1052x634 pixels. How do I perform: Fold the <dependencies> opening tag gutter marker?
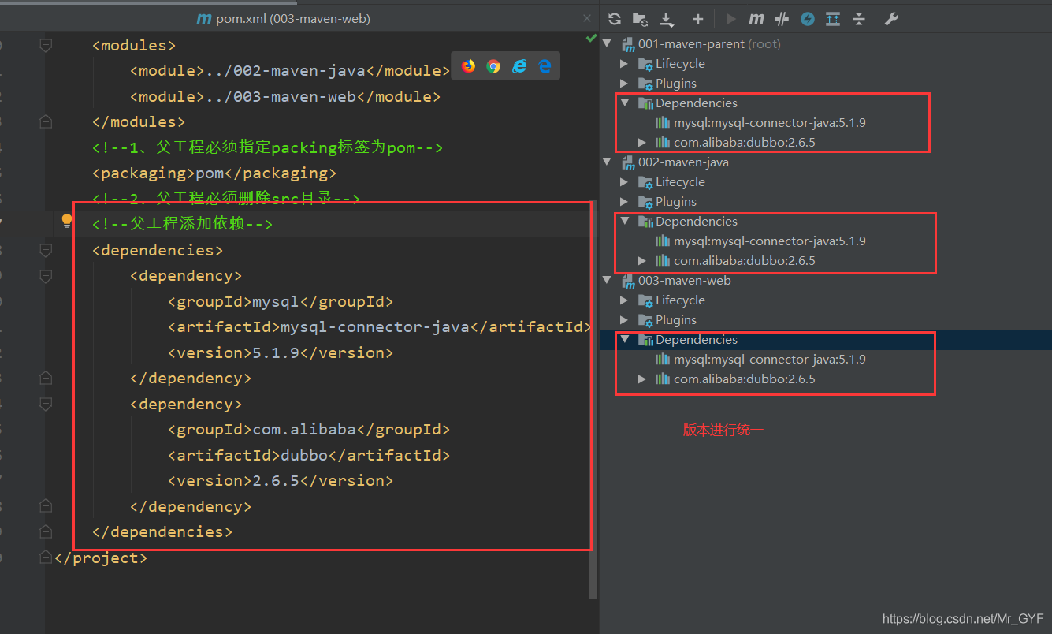tap(46, 250)
